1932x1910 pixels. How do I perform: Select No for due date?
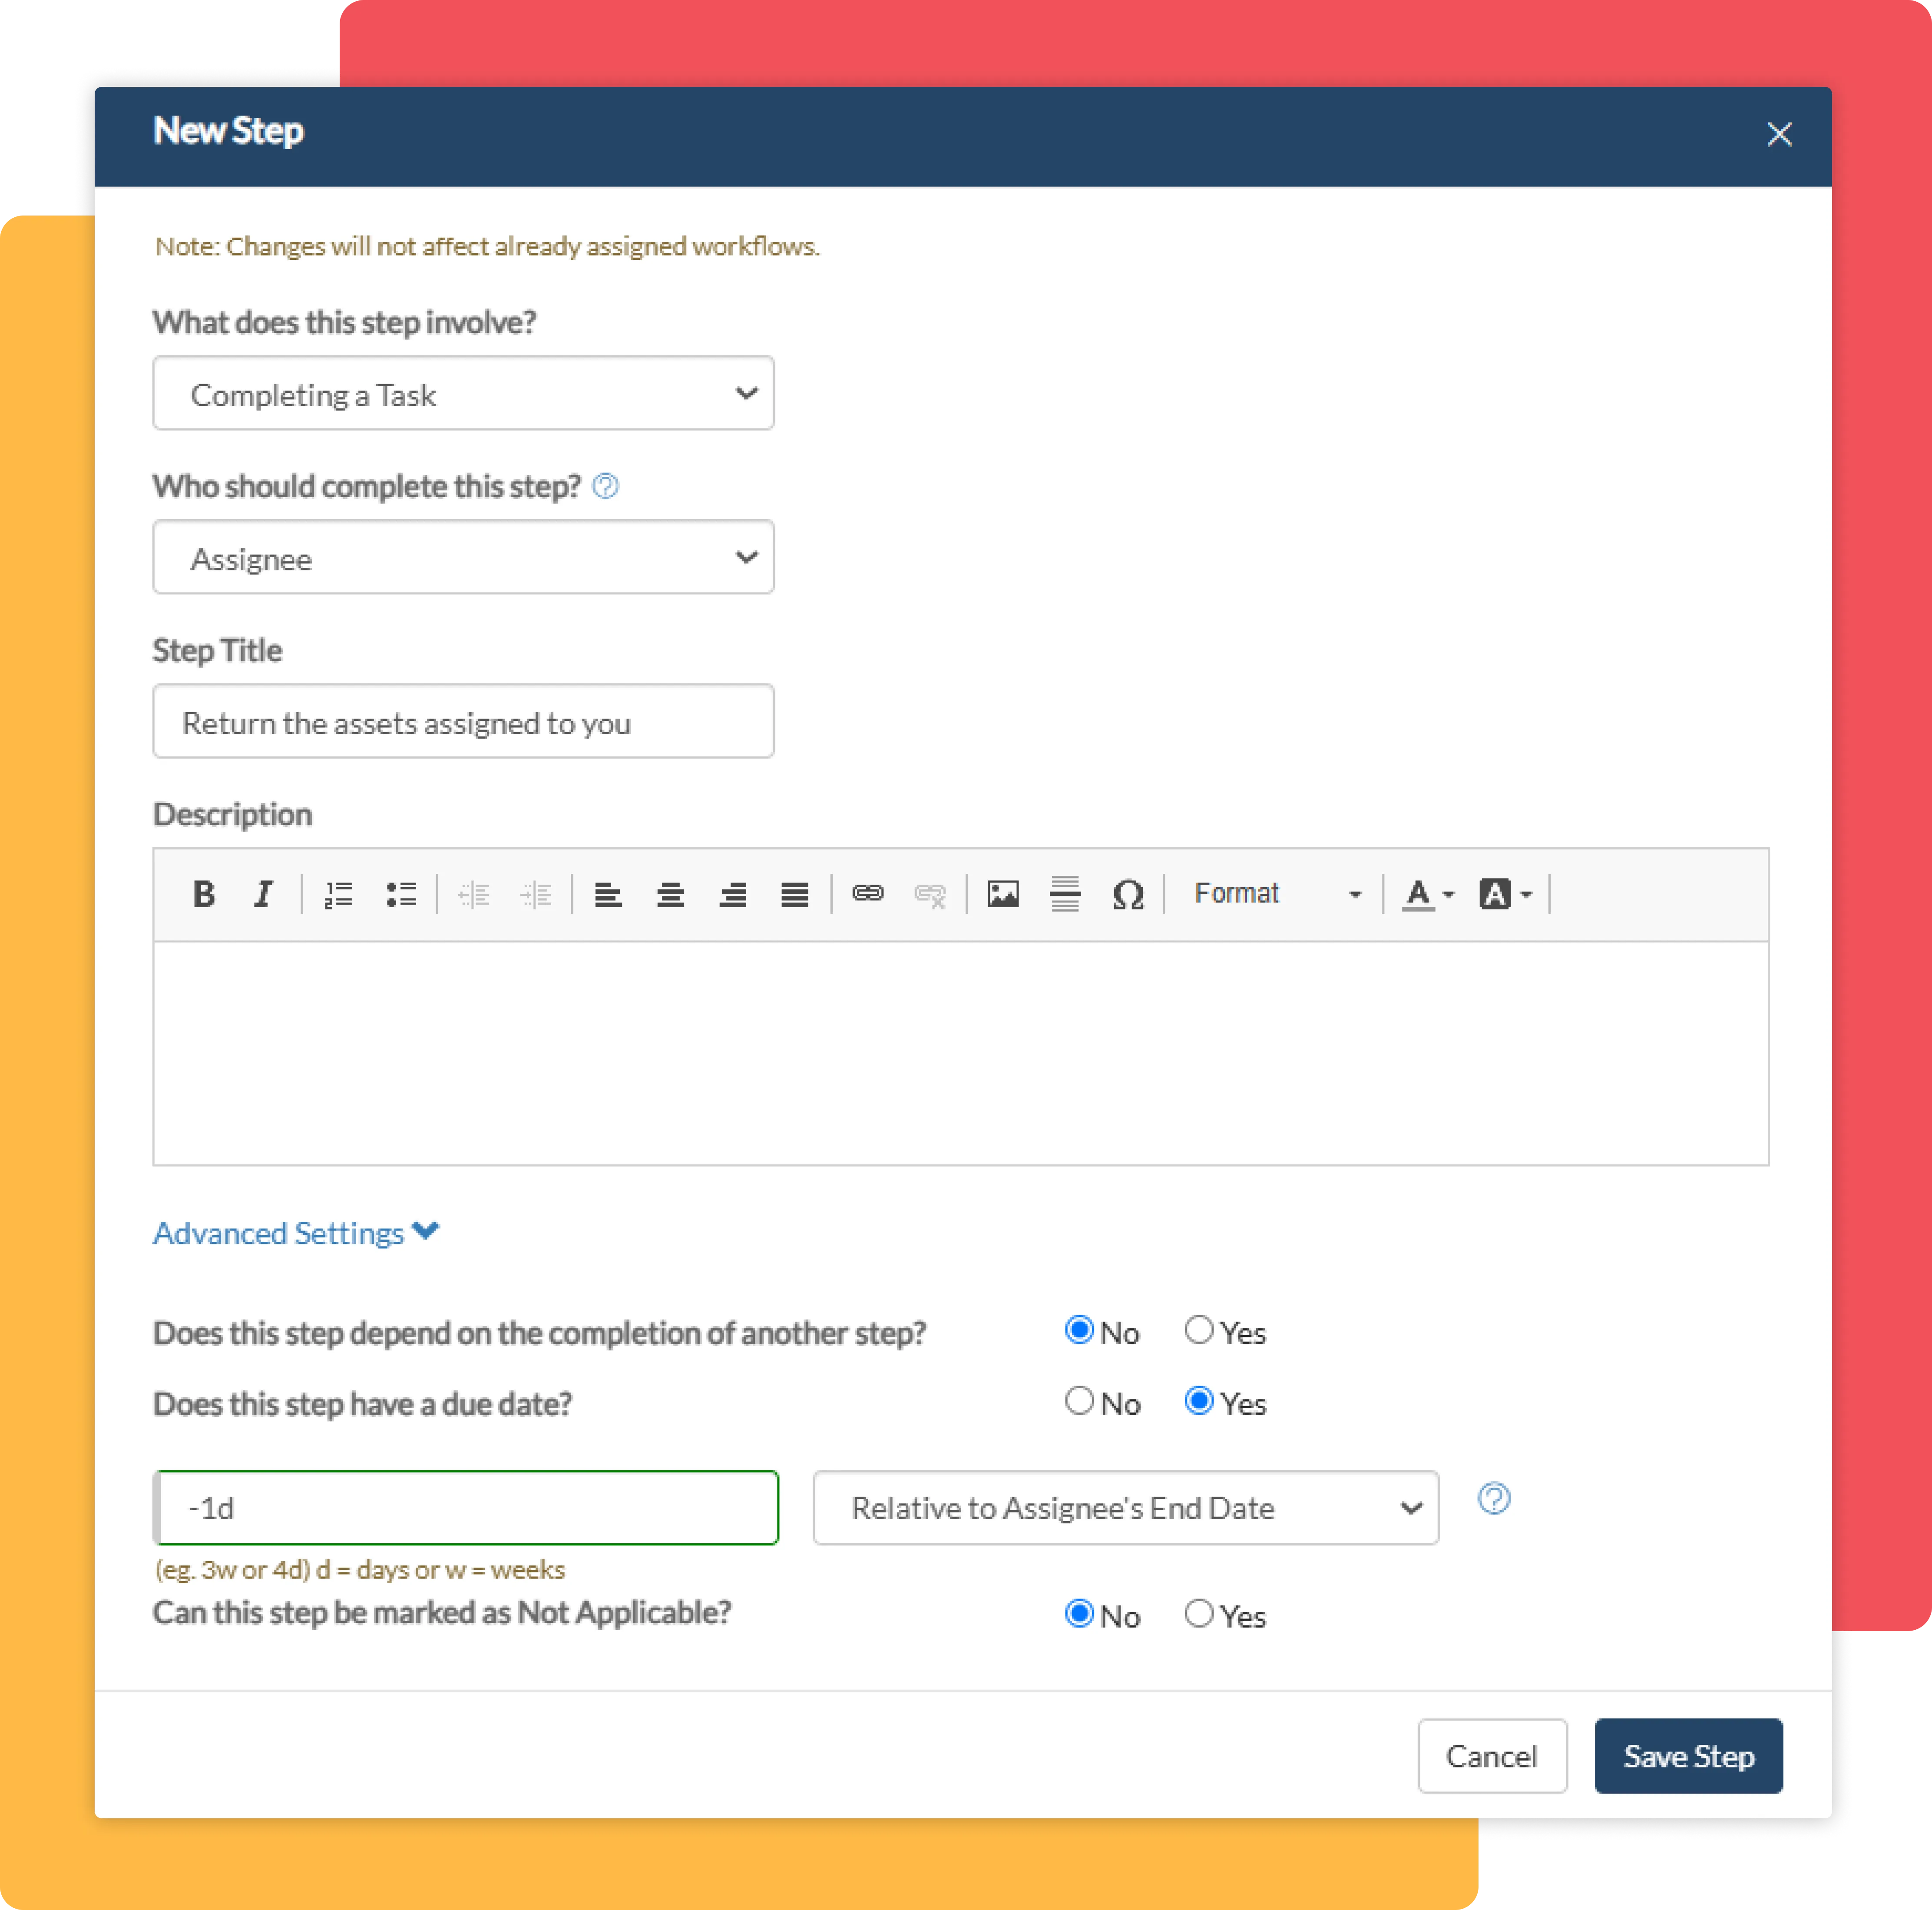pos(1079,1402)
